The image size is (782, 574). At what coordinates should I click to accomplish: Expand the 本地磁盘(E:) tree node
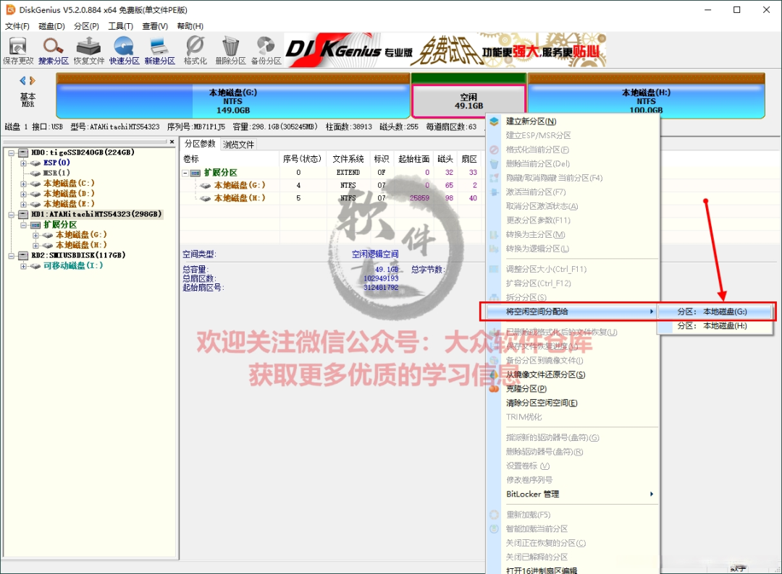(23, 204)
